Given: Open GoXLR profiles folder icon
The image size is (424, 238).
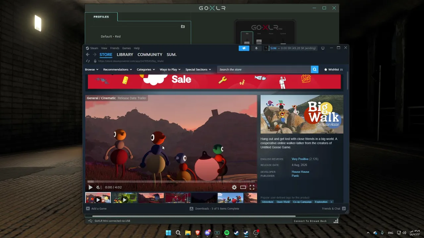Looking at the screenshot, I should coord(183,26).
